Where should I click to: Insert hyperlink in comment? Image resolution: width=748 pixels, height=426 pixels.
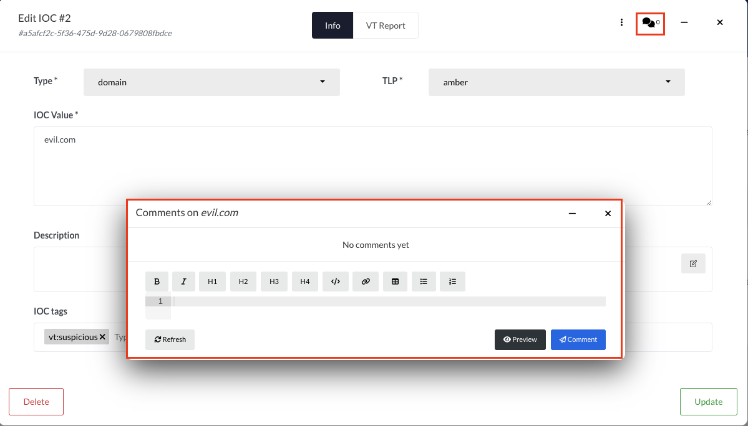tap(366, 282)
